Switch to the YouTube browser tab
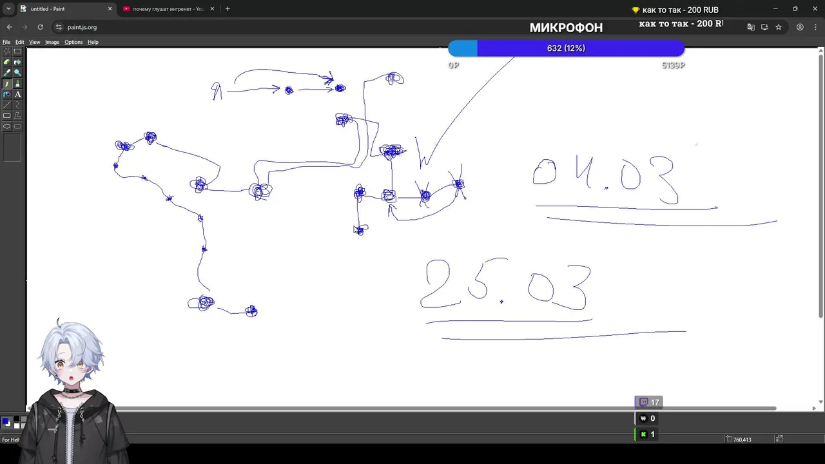This screenshot has width=825, height=464. (169, 9)
